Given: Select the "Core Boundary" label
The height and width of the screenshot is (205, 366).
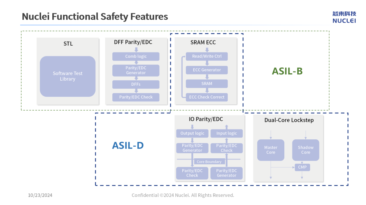Looking at the screenshot, I should coord(209,162).
